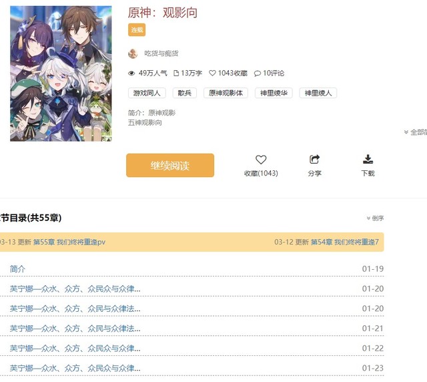Click the comment bubble icon beside 10评论
Screen dimensions: 427x382
click(258, 73)
